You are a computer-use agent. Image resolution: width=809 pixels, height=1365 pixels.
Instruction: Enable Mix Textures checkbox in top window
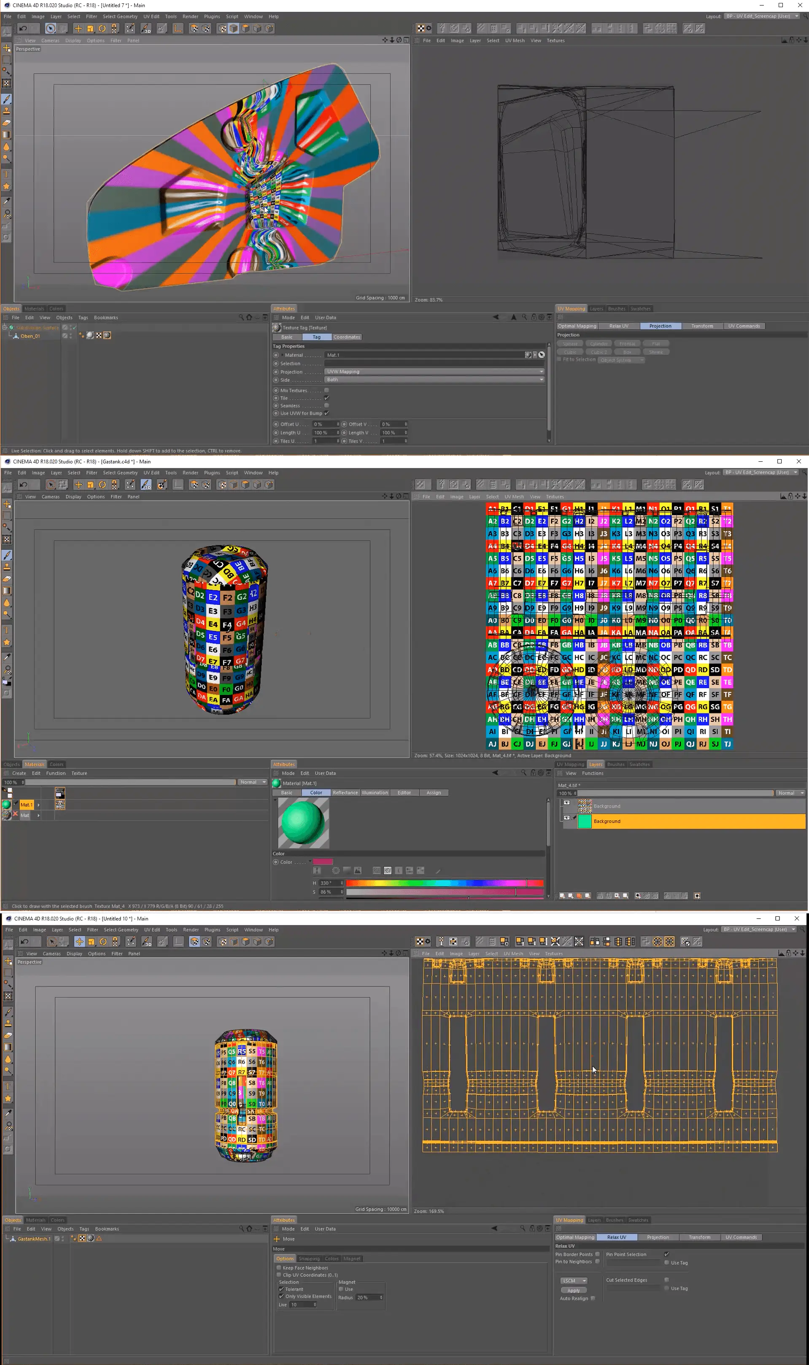(x=326, y=390)
